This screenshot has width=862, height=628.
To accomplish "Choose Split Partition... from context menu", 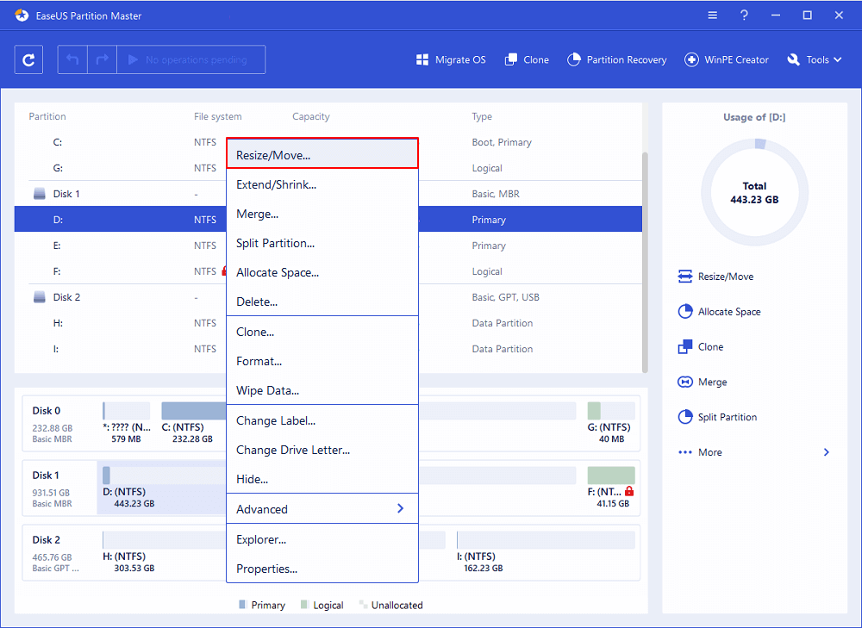I will point(322,243).
